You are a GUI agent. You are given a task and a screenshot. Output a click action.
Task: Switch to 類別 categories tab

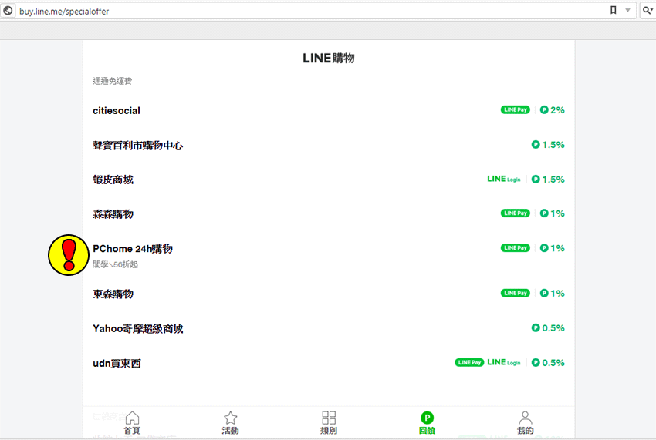[x=329, y=422]
